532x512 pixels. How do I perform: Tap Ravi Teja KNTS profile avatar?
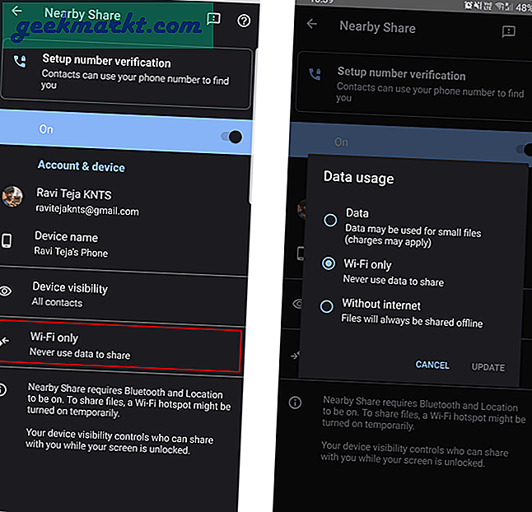[12, 198]
